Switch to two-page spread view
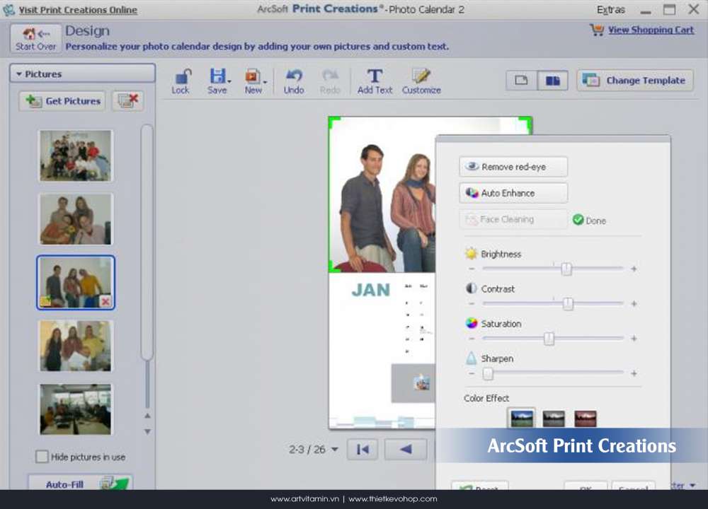708x509 pixels. (553, 81)
